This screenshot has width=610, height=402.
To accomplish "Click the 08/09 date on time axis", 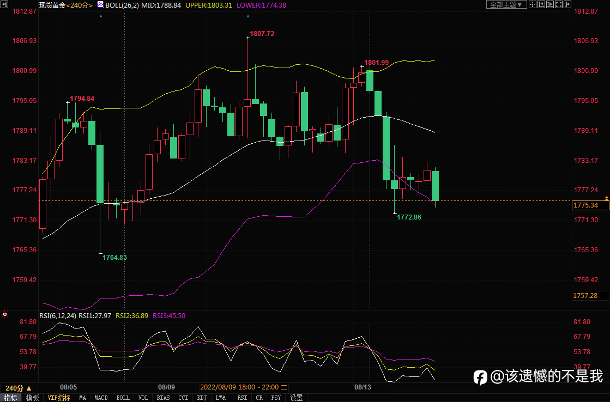I will click(x=166, y=387).
